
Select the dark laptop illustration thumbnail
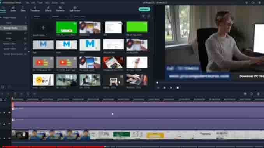113,80
